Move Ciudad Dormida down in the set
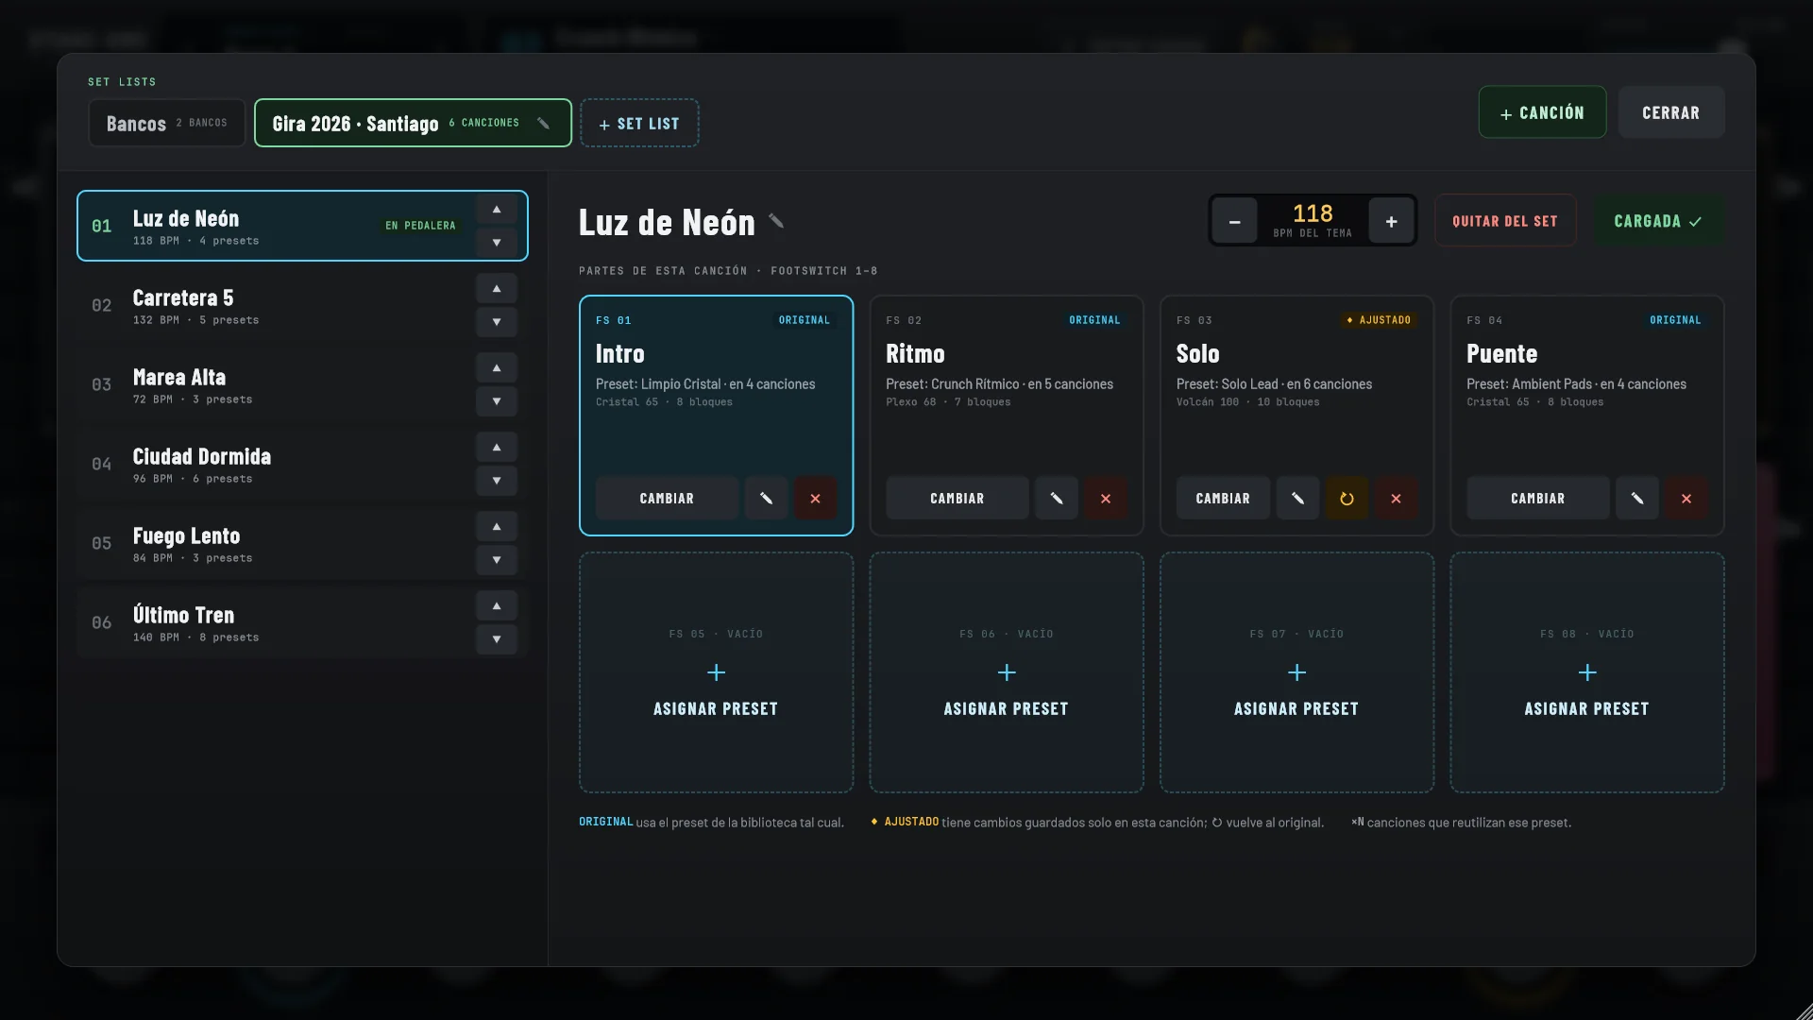This screenshot has height=1020, width=1813. [x=497, y=481]
